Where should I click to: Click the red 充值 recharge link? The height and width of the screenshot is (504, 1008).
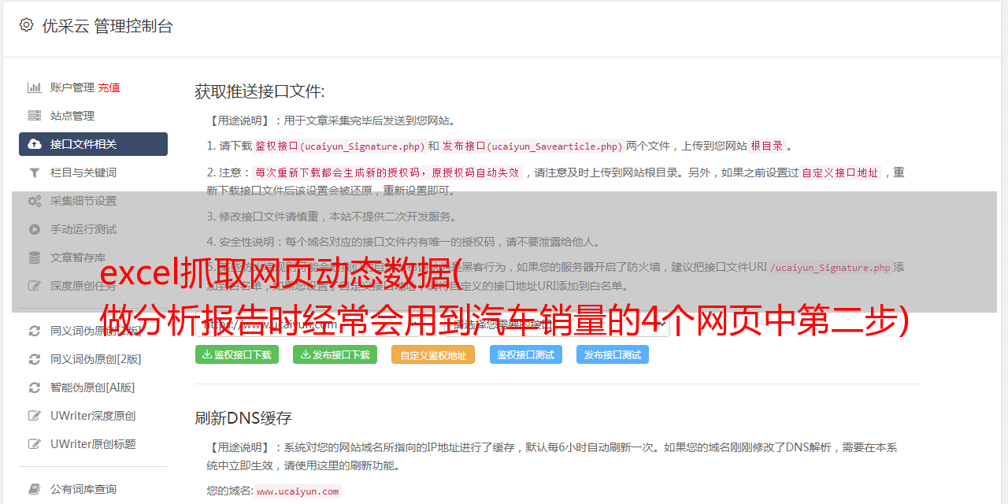(x=109, y=87)
